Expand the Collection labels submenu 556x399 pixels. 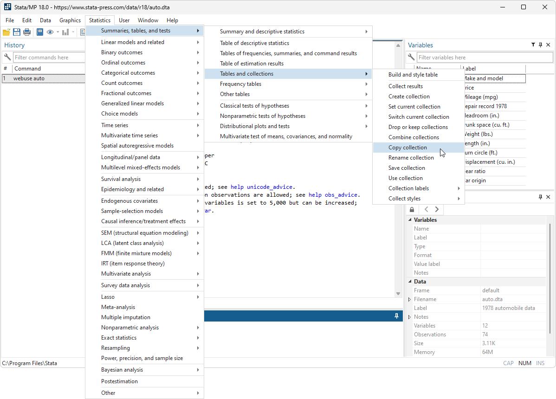pos(419,188)
